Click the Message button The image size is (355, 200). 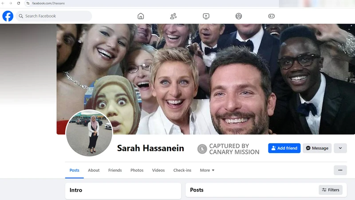[x=317, y=148]
